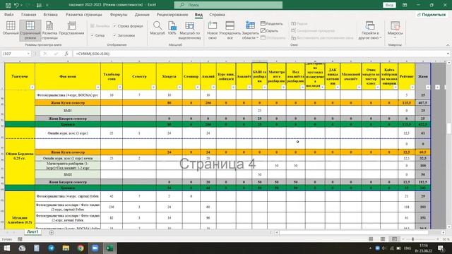Viewport: 452px width, 254px height.
Task: Switch to Normal view in status bar
Action: [x=371, y=239]
